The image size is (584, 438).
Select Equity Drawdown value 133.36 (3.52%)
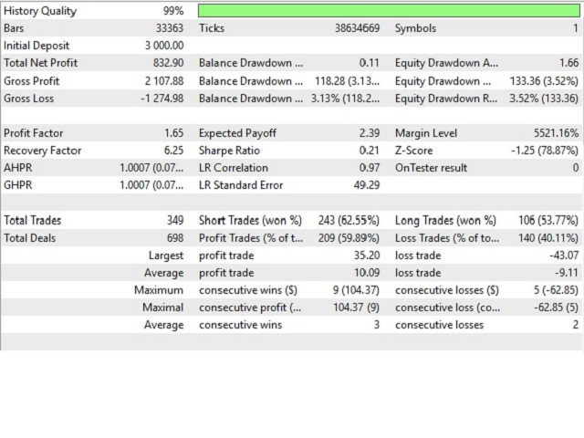[544, 81]
